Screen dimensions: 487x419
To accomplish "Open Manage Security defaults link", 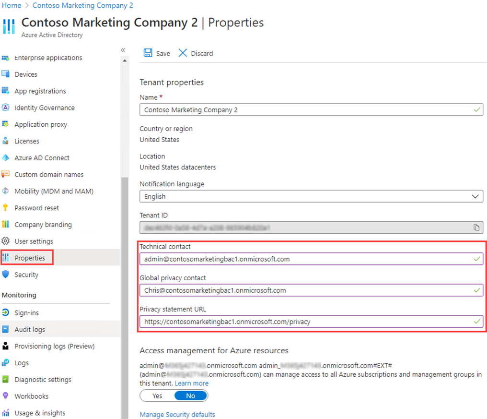I will [x=177, y=414].
